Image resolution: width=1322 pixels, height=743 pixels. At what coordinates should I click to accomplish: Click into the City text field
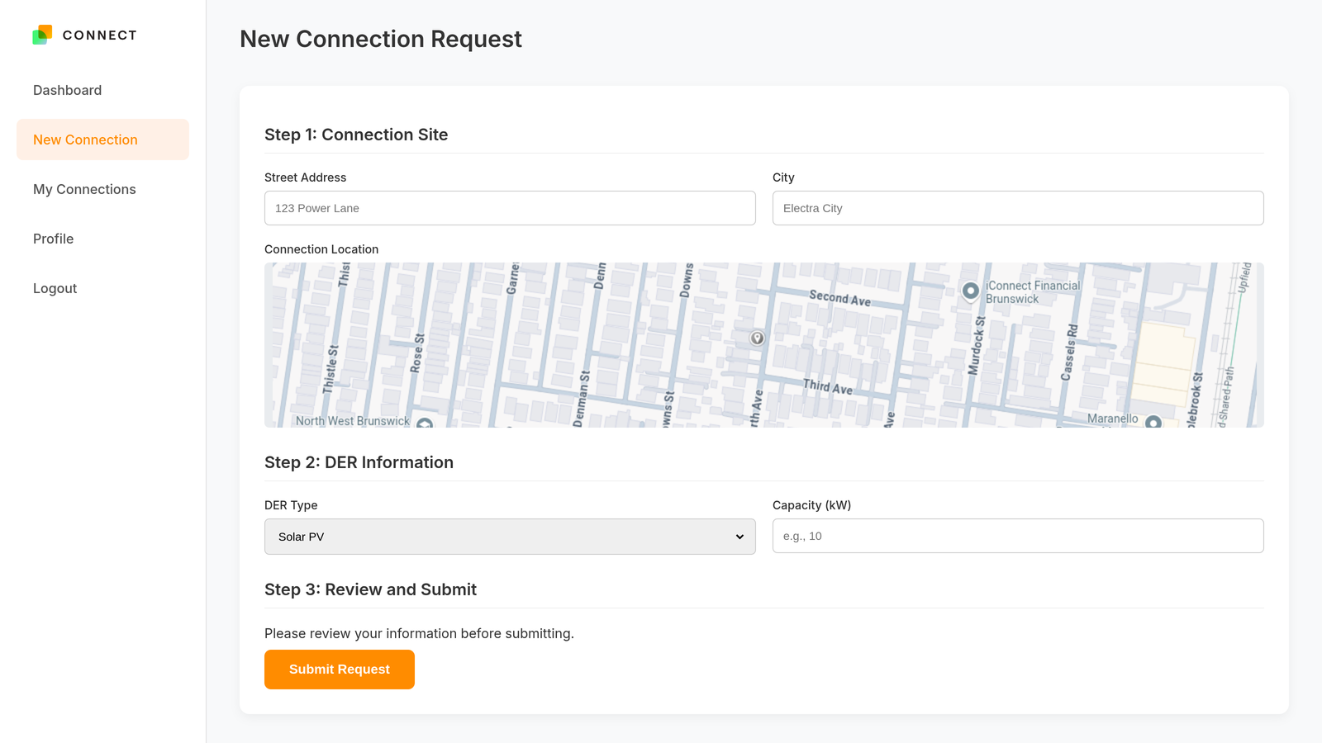pos(1018,208)
